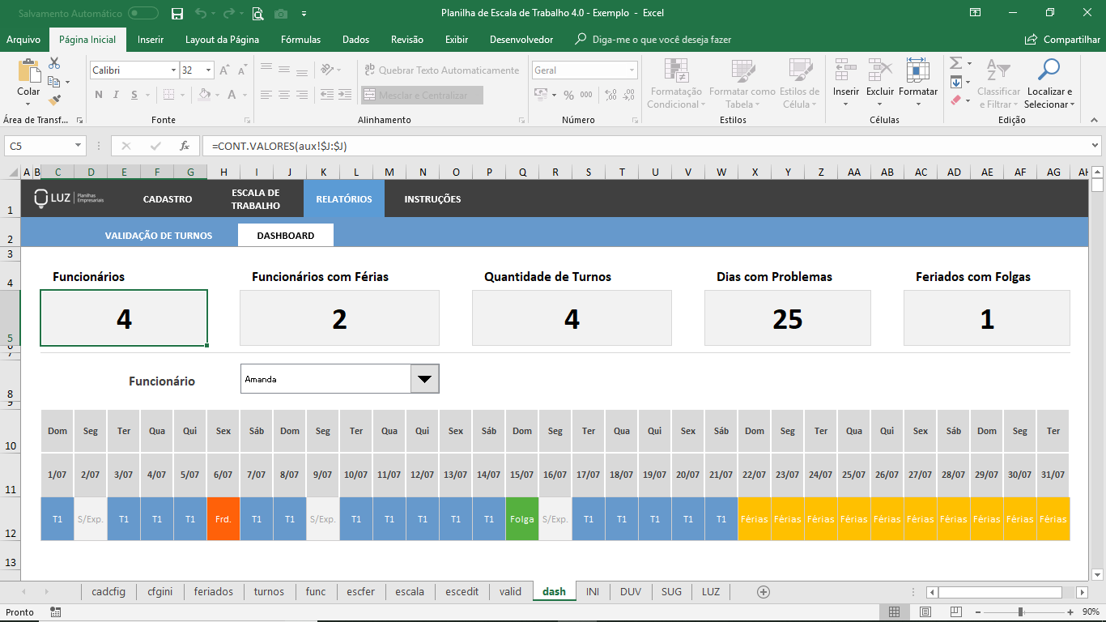This screenshot has width=1106, height=622.
Task: Toggle the Salvamento Automático switch
Action: 143,14
